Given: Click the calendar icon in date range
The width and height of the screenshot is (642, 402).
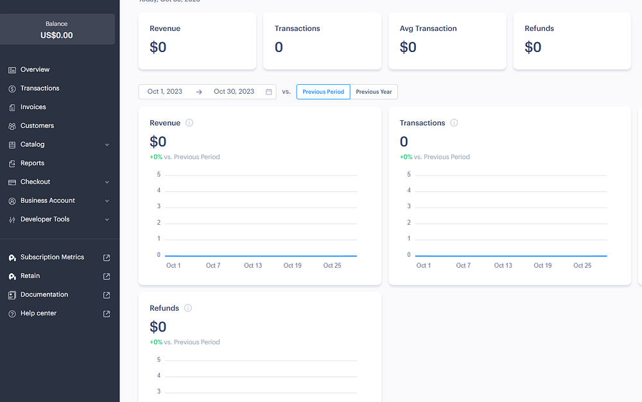Looking at the screenshot, I should (x=269, y=92).
